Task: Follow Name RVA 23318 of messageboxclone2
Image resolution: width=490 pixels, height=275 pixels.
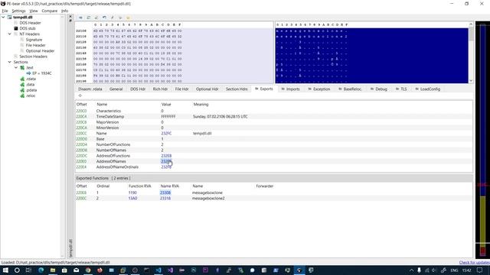Action: [165, 199]
